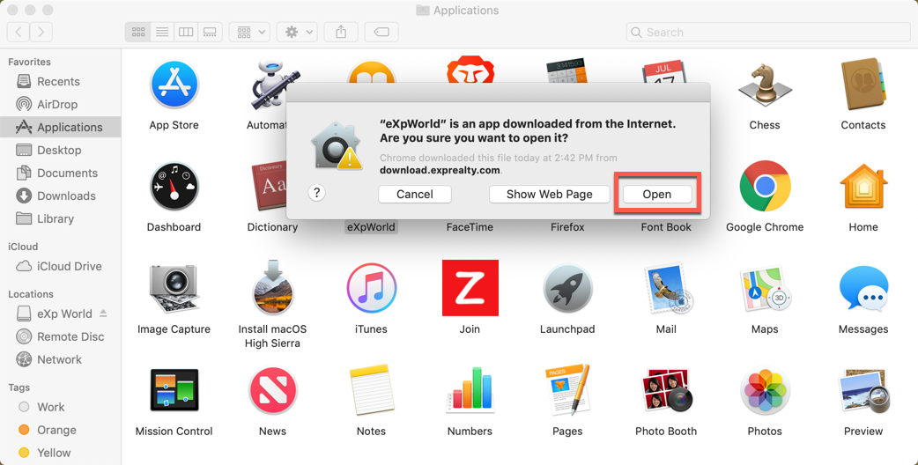Image resolution: width=918 pixels, height=465 pixels.
Task: Click the help question mark button
Action: [317, 193]
